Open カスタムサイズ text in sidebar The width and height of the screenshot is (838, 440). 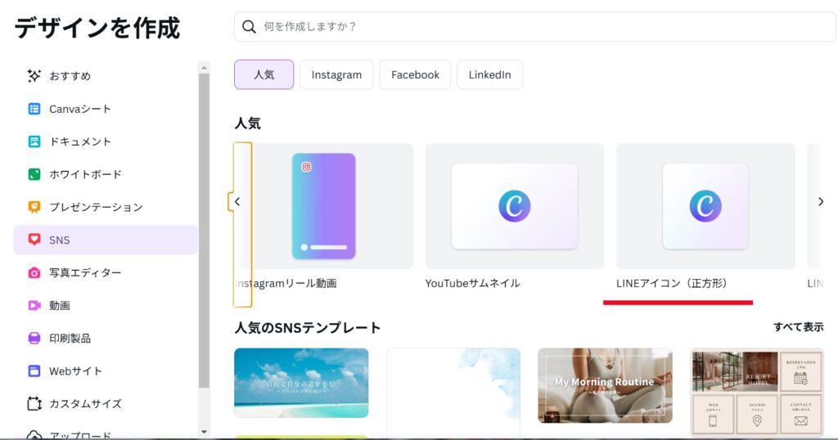coord(85,404)
